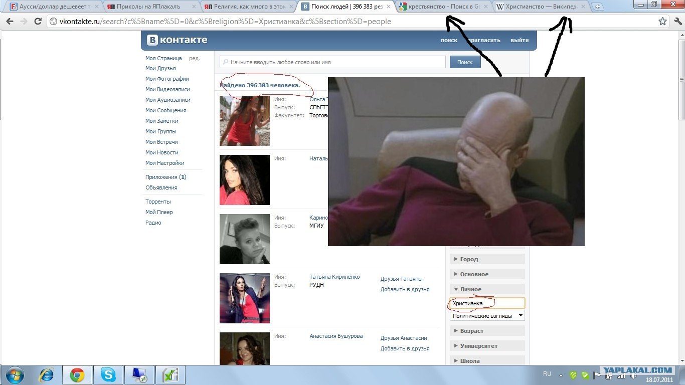This screenshot has height=385, width=685.
Task: Open a new browser tab
Action: pos(597,7)
